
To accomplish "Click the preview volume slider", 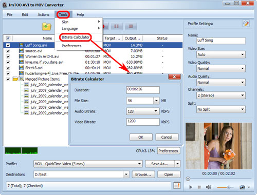I will tap(226, 187).
